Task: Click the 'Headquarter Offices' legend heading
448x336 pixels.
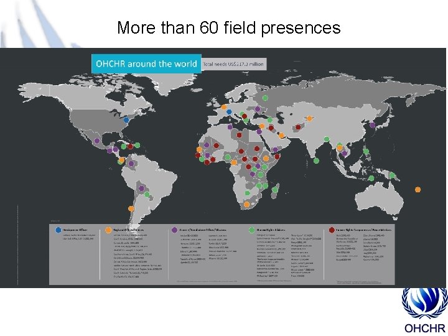Action: pyautogui.click(x=75, y=230)
